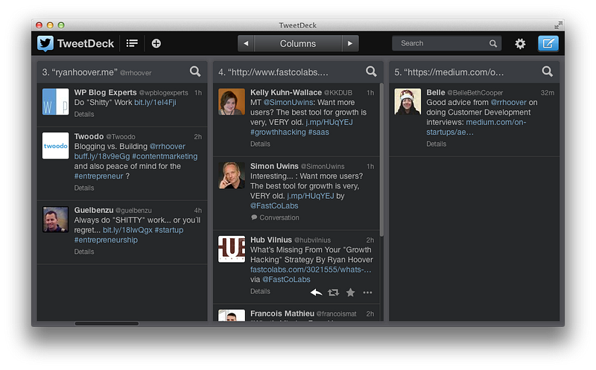Open Belle's profile avatar
The height and width of the screenshot is (370, 596).
(408, 102)
